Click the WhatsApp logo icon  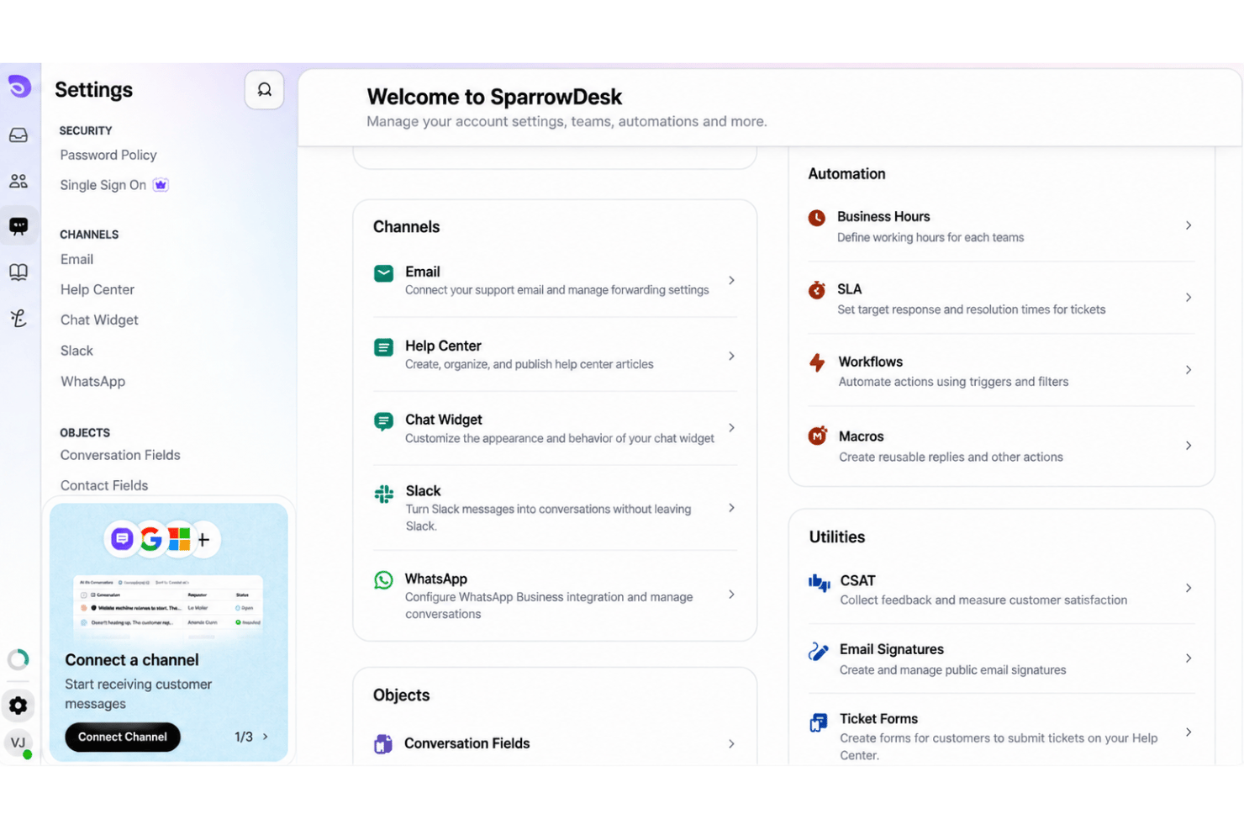[383, 580]
